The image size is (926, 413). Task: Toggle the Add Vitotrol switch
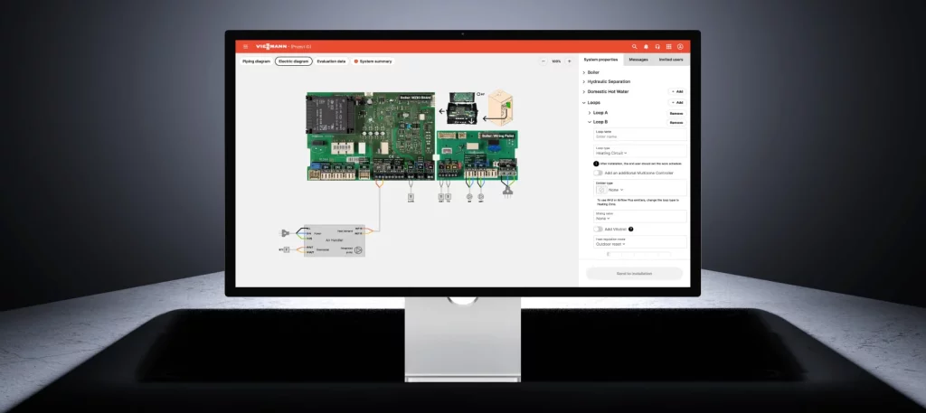598,230
